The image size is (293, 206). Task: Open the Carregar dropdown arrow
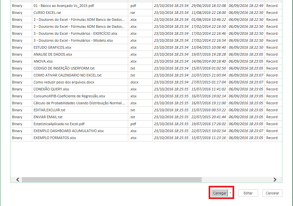(231, 193)
